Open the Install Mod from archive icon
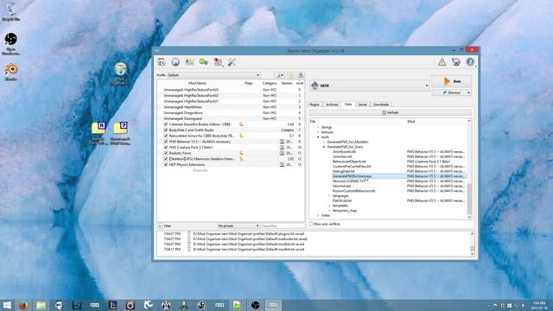This screenshot has width=553, height=311. tap(162, 62)
